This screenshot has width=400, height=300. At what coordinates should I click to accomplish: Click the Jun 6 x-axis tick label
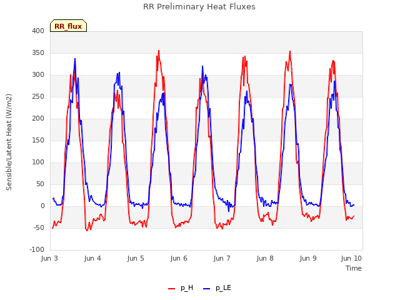(x=179, y=258)
